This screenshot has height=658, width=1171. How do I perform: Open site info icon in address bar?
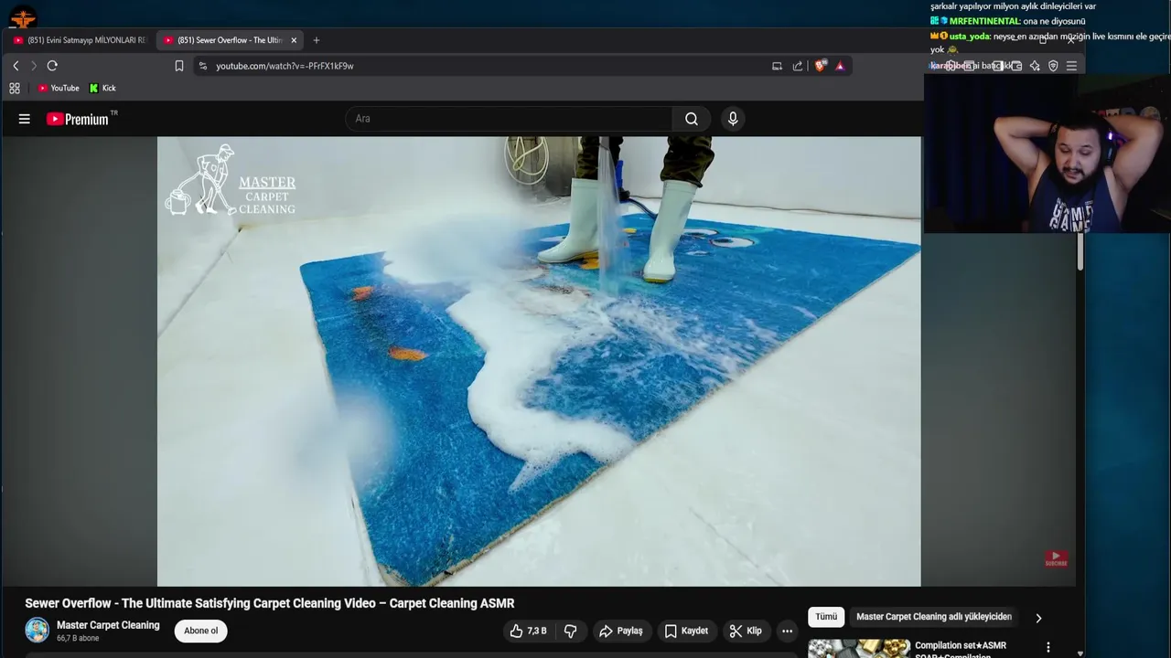(x=203, y=66)
